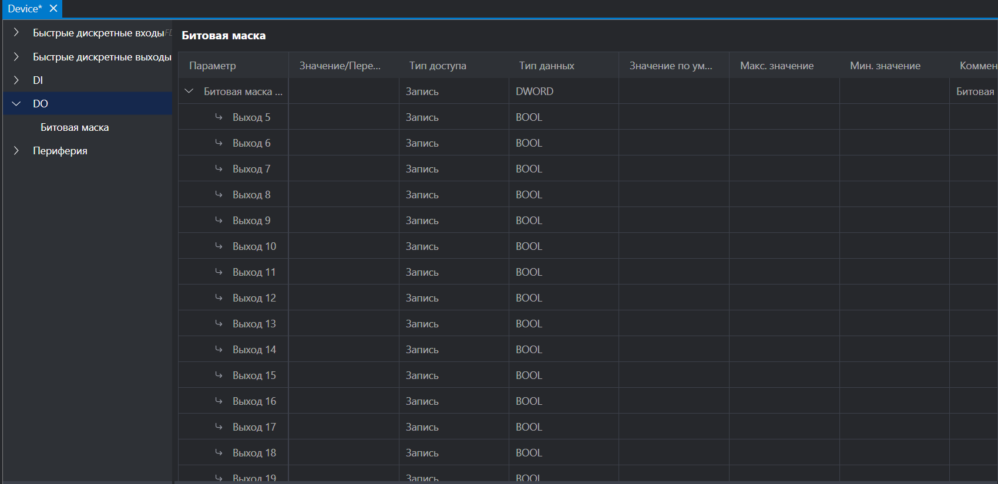Collapse the DO tree node
The image size is (998, 484).
pos(16,103)
